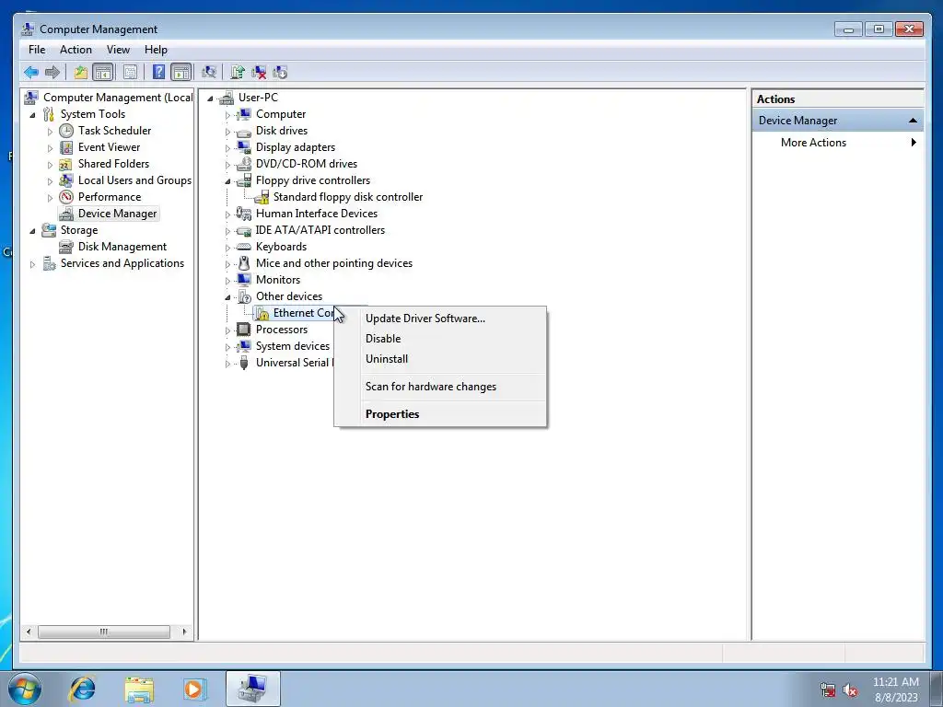Screen dimensions: 943x707
Task: Open the Action menu
Action: [x=76, y=50]
